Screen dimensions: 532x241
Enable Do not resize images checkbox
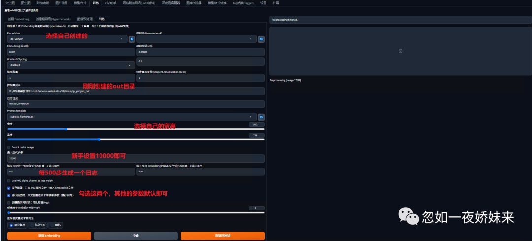coord(9,147)
